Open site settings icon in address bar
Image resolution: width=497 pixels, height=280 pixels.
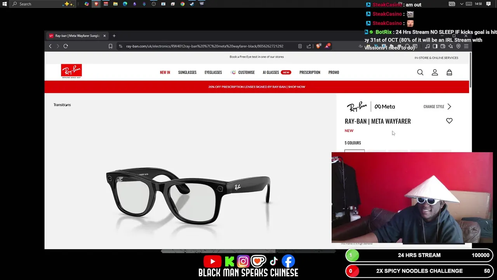pos(120,46)
